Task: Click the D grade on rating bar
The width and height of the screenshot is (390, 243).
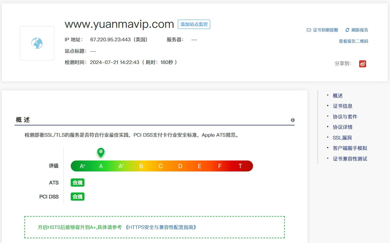Action: point(180,166)
